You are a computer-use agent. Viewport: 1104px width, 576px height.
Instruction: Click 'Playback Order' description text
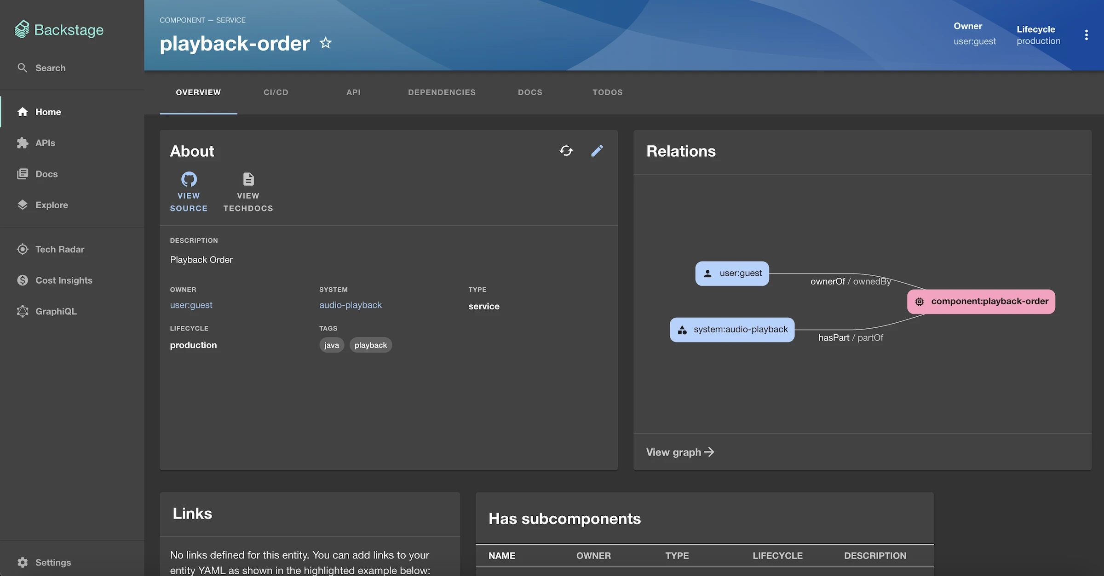[201, 260]
